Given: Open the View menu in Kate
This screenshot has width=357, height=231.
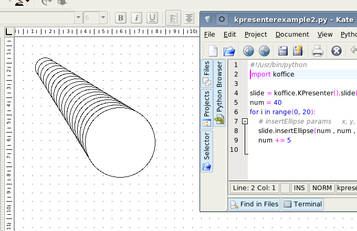Looking at the screenshot, I should pos(325,35).
